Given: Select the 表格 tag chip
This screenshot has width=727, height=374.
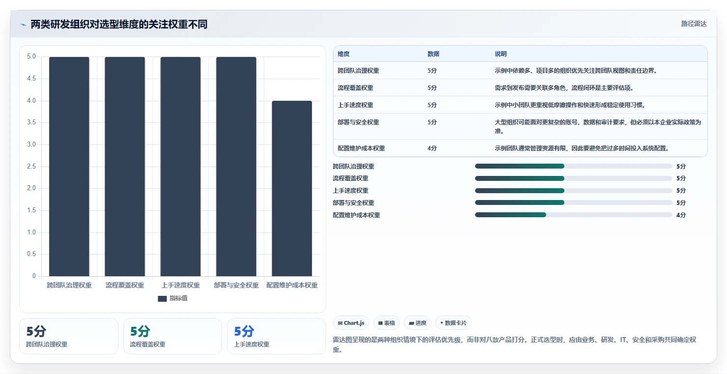Looking at the screenshot, I should click(x=387, y=323).
